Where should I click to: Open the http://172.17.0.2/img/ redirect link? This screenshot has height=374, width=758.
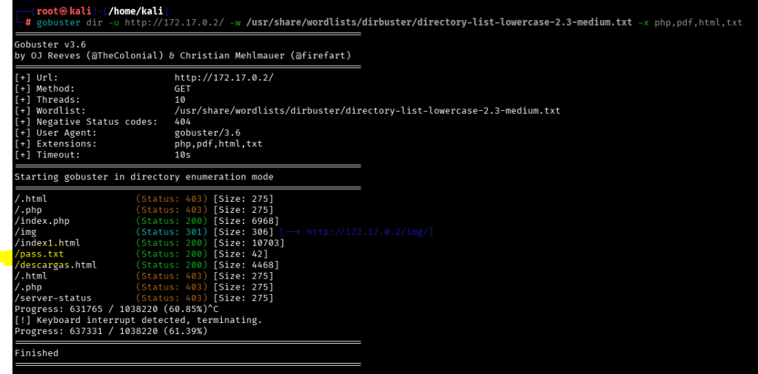tap(369, 232)
